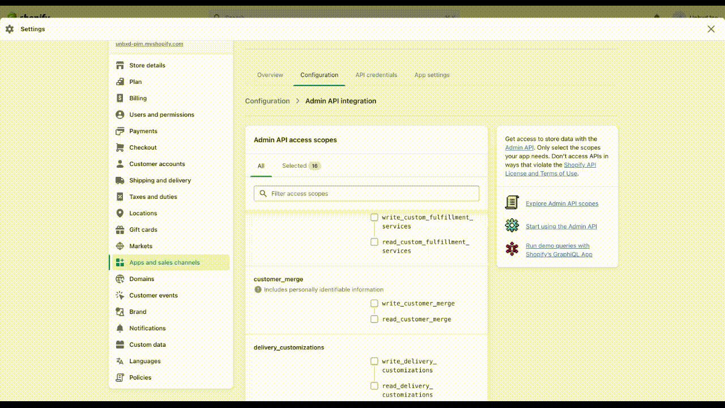Image resolution: width=725 pixels, height=408 pixels.
Task: Click the Locations pin icon
Action: 120,213
